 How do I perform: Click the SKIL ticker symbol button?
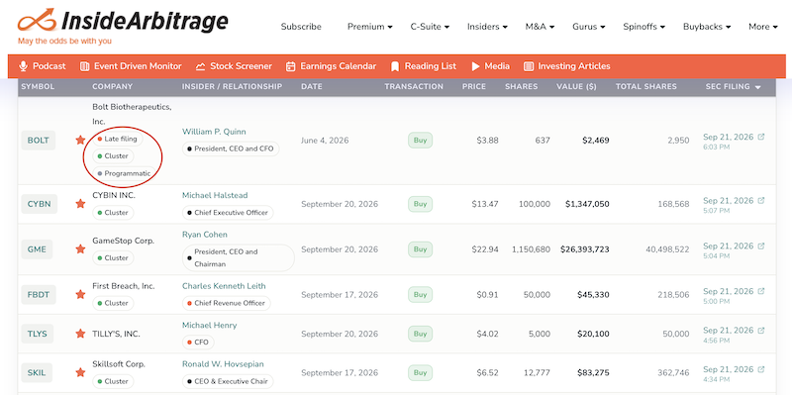tap(37, 373)
